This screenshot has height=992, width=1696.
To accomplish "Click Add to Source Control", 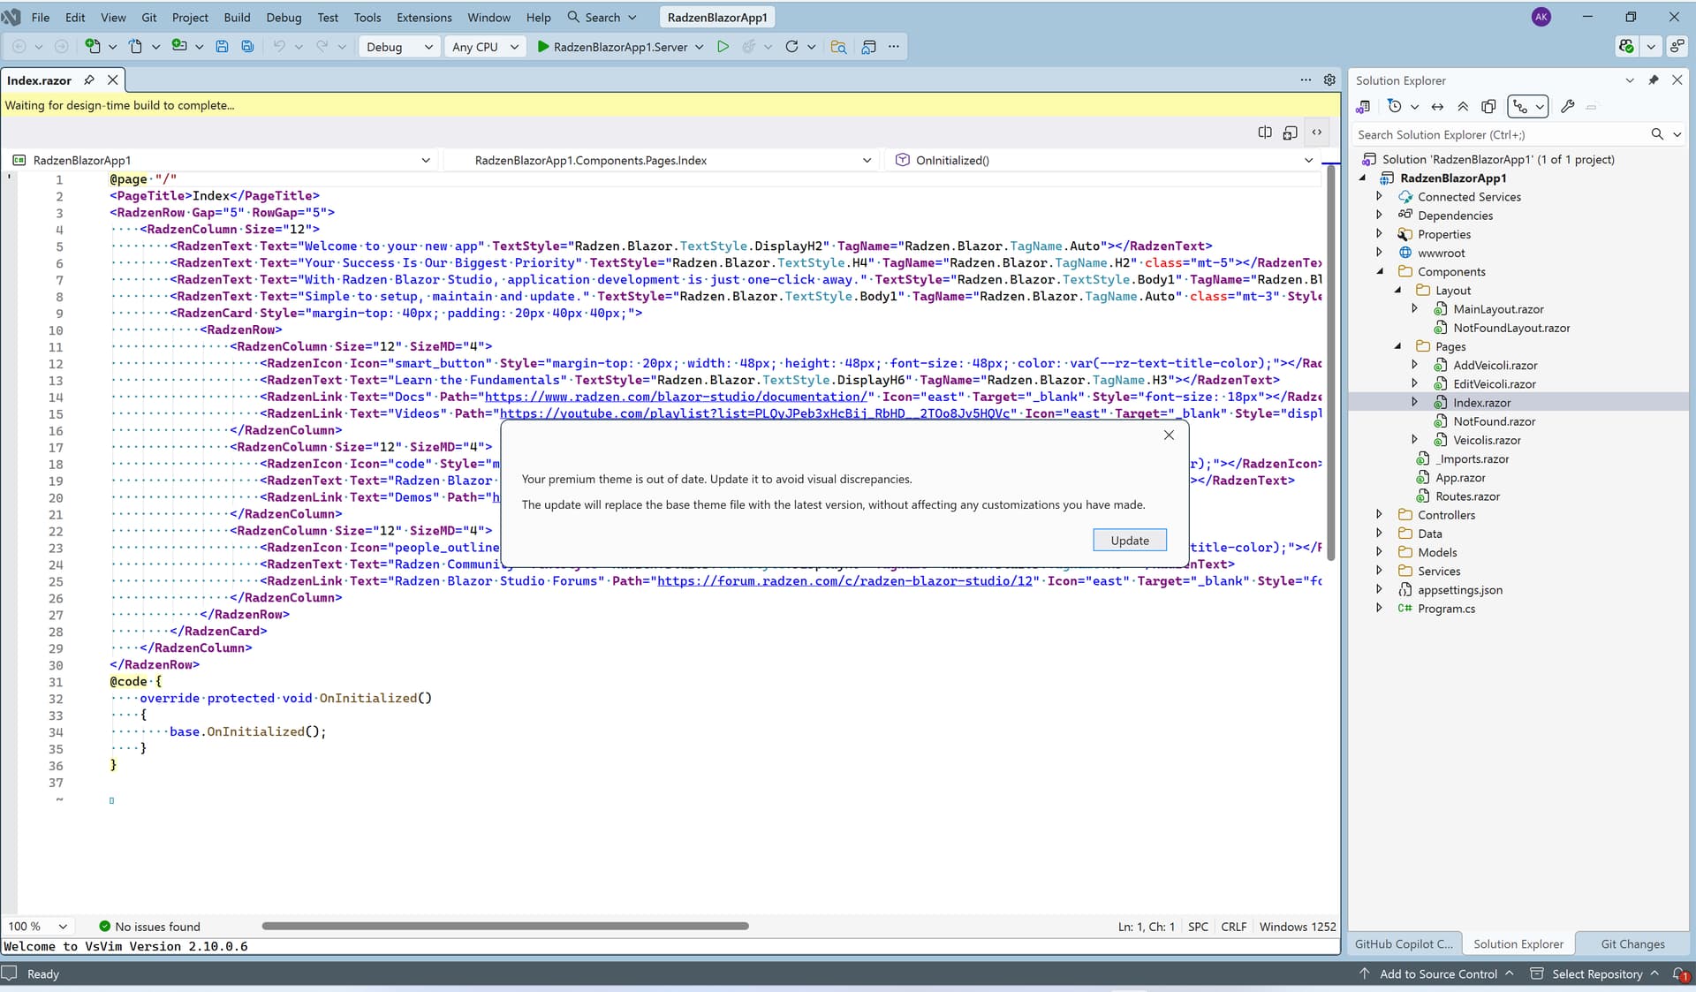I will (x=1438, y=973).
